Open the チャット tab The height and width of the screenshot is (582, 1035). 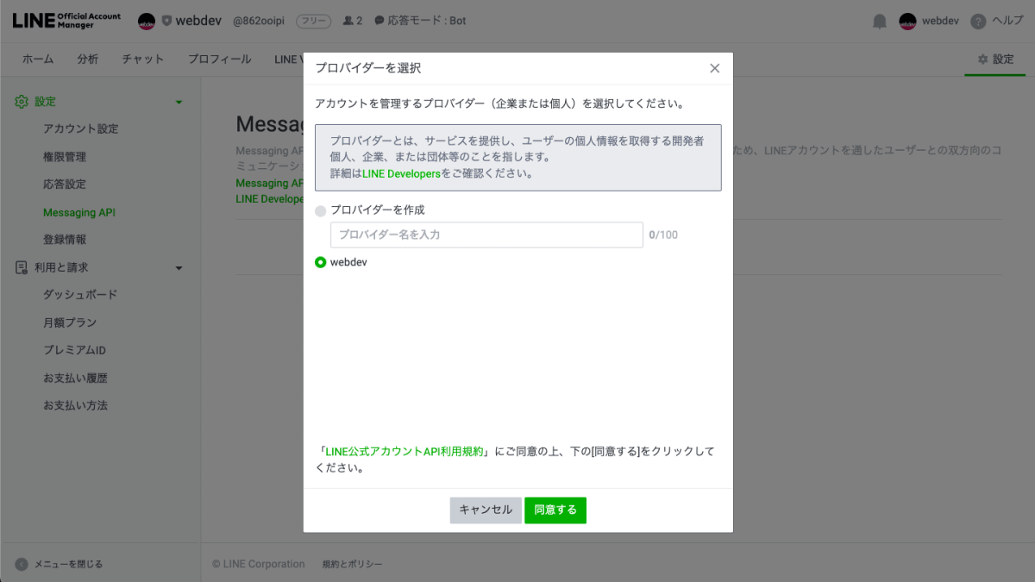(143, 59)
